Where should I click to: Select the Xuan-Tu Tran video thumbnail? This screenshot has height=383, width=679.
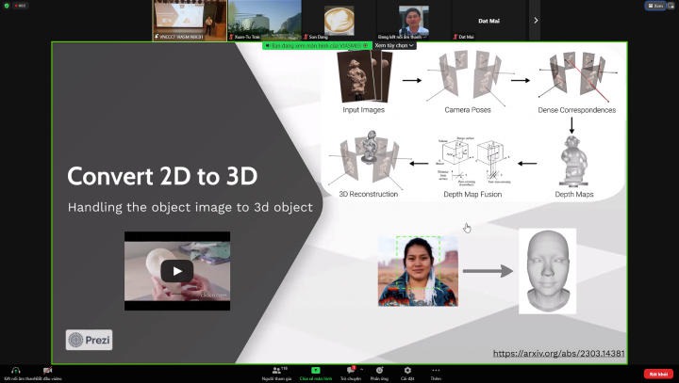pyautogui.click(x=265, y=21)
